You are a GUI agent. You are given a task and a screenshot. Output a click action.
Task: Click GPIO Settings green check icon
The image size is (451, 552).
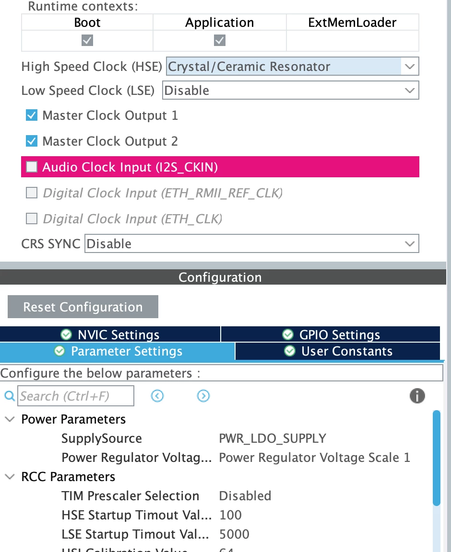tap(288, 334)
